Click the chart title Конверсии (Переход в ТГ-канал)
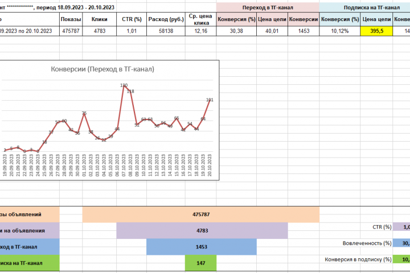The width and height of the screenshot is (410, 273). (x=102, y=69)
